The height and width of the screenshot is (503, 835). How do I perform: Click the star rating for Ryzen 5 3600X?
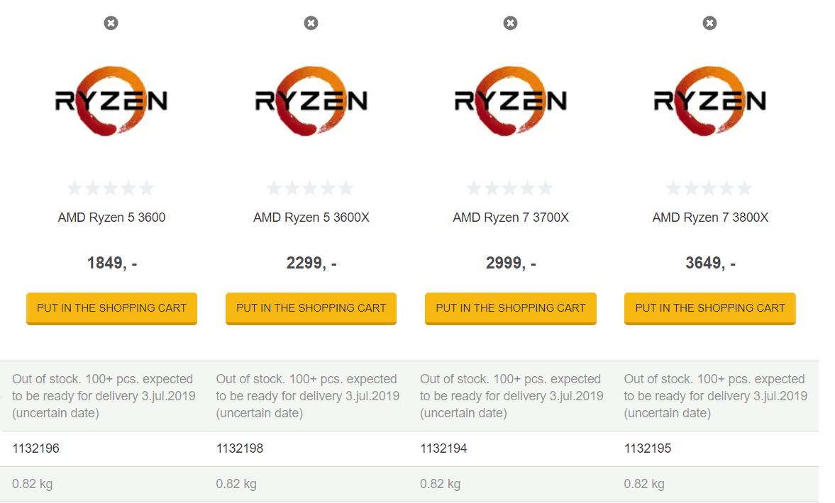tap(310, 188)
